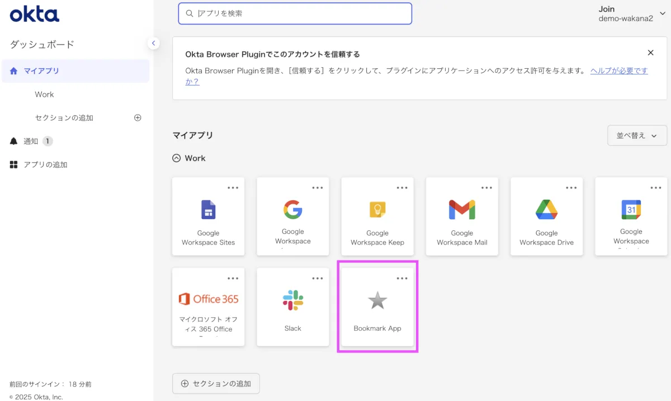Viewport: 671px width, 401px height.
Task: Open options menu for Google Workspace Drive
Action: click(571, 188)
